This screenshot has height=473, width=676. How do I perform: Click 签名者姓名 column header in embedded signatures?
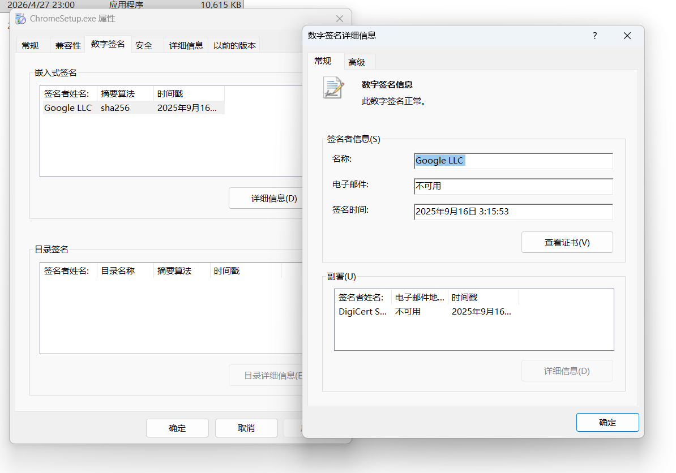pos(69,93)
